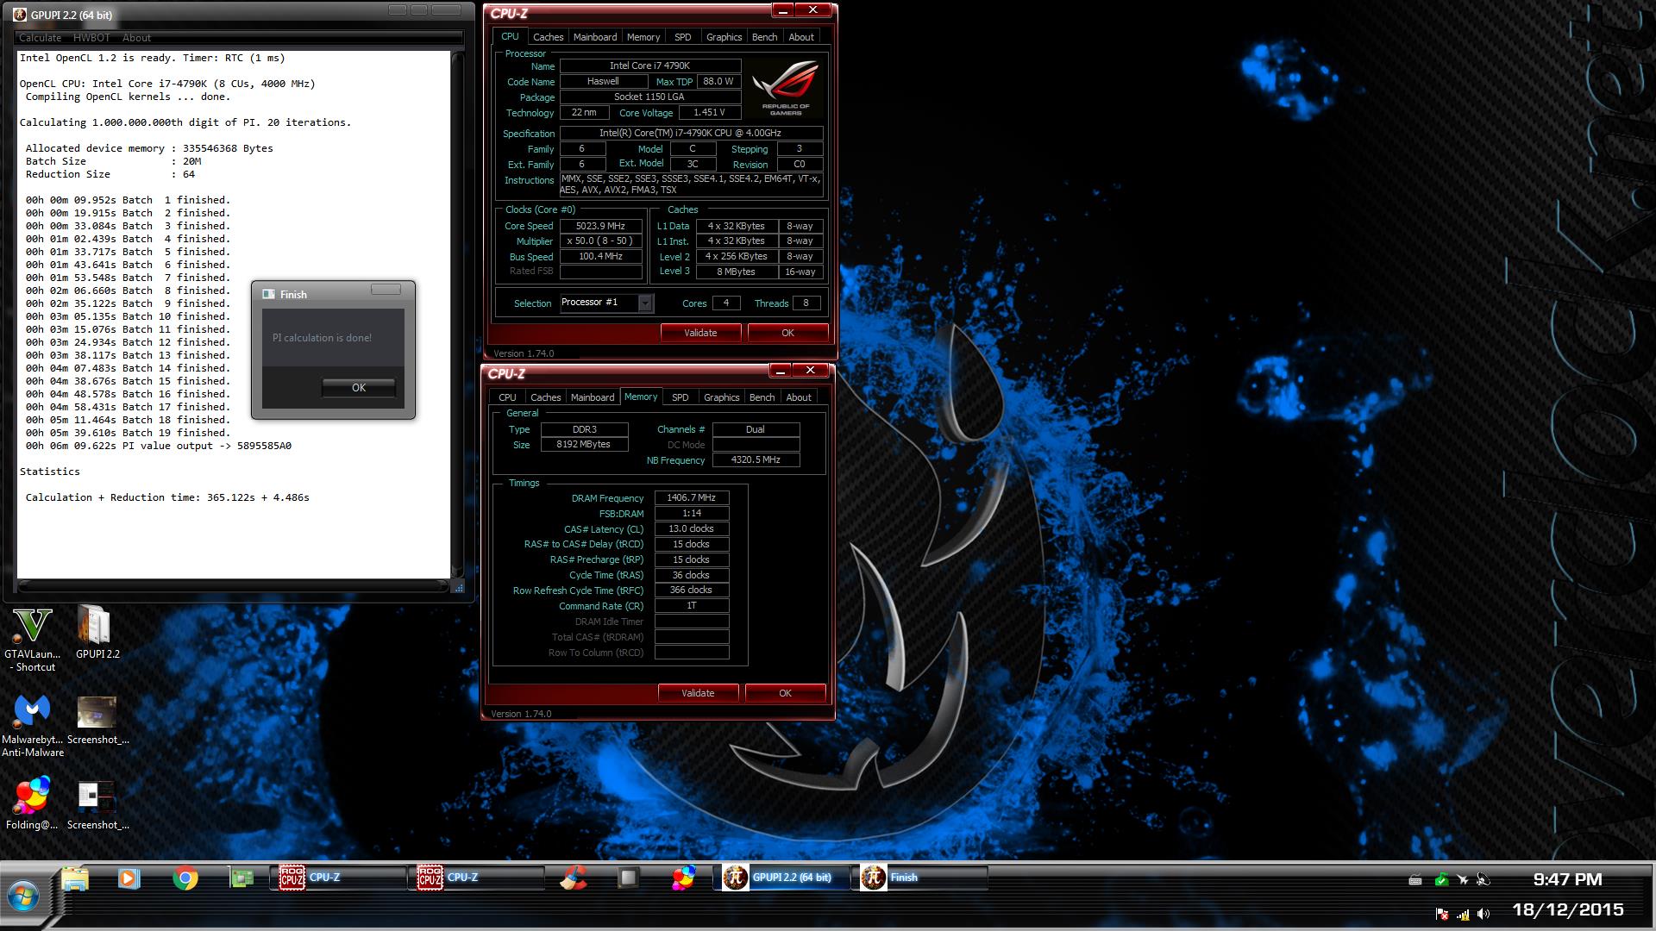Click the GPUPI window title bar icon

(x=20, y=15)
